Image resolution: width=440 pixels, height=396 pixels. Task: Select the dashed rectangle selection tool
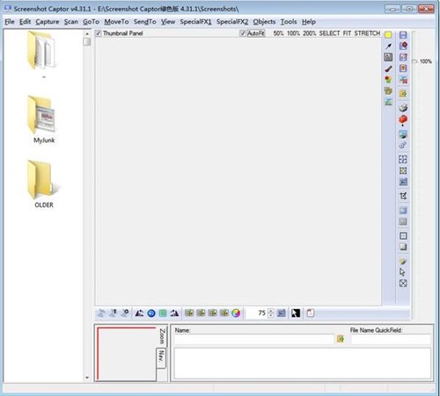point(403,159)
